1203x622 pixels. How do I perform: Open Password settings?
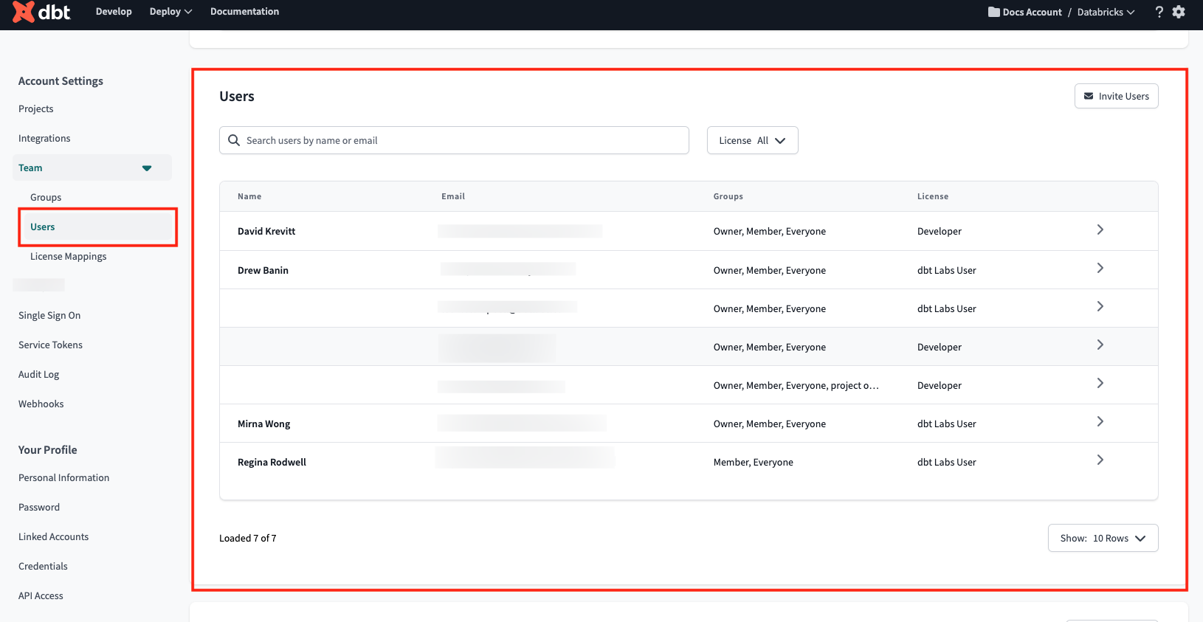39,507
